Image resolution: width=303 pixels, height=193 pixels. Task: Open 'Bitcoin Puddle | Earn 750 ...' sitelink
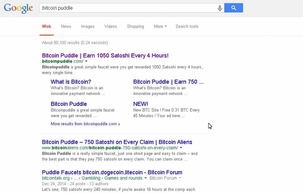tap(168, 82)
